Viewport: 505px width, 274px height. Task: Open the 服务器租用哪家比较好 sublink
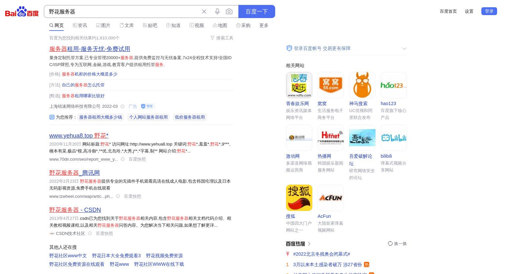83,96
